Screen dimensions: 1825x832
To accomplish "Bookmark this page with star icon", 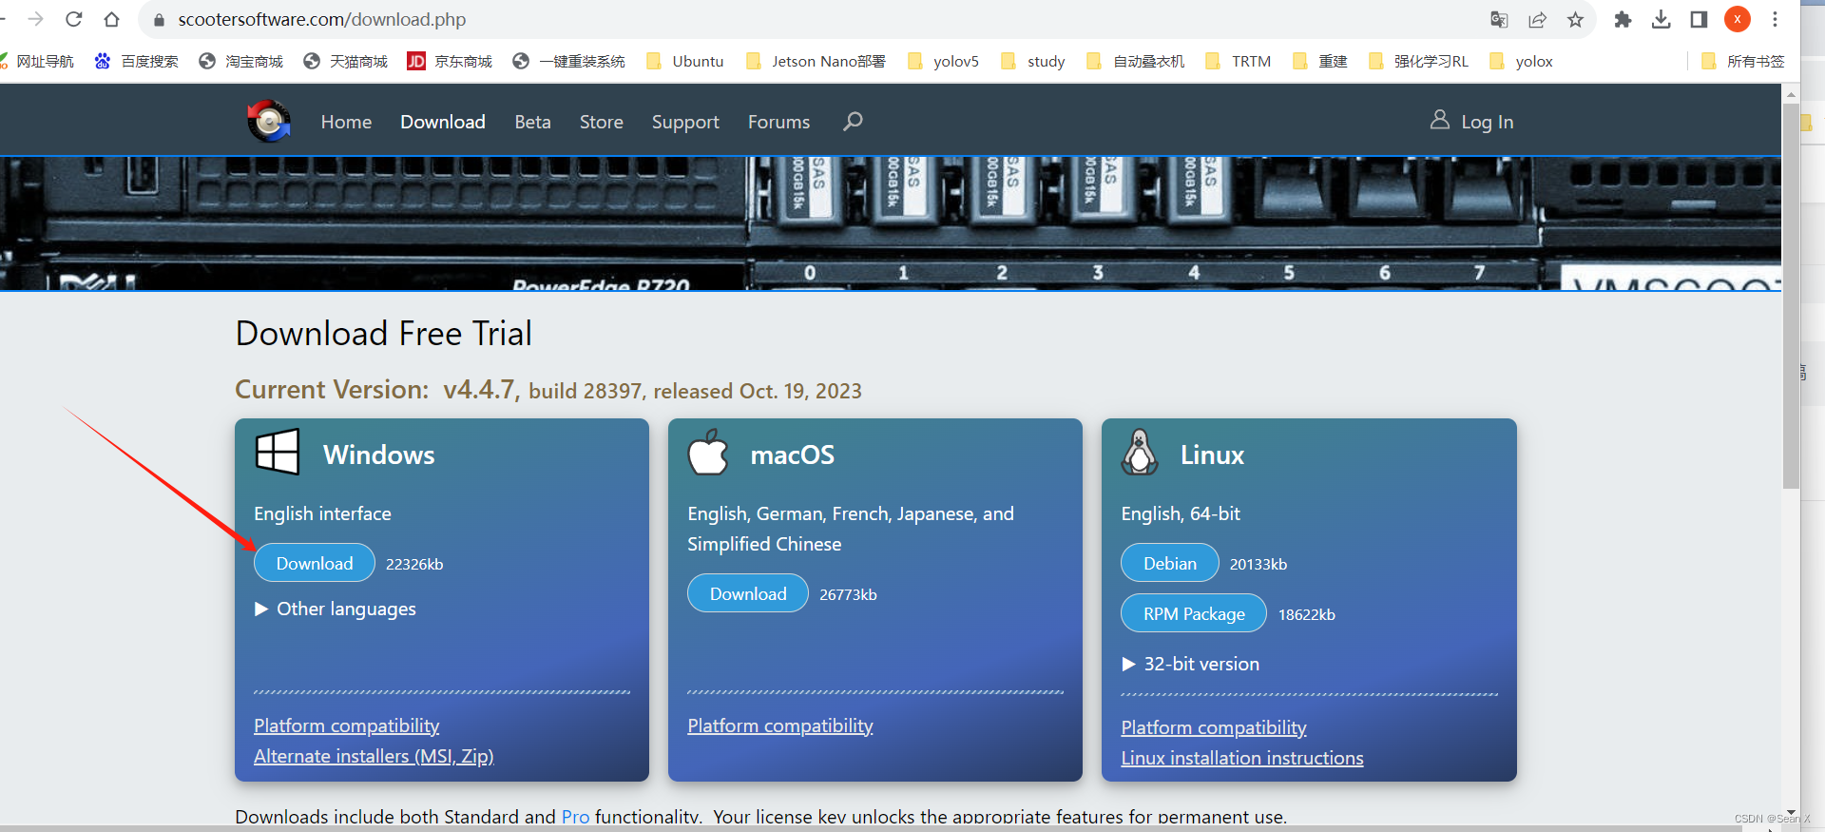I will pyautogui.click(x=1575, y=19).
